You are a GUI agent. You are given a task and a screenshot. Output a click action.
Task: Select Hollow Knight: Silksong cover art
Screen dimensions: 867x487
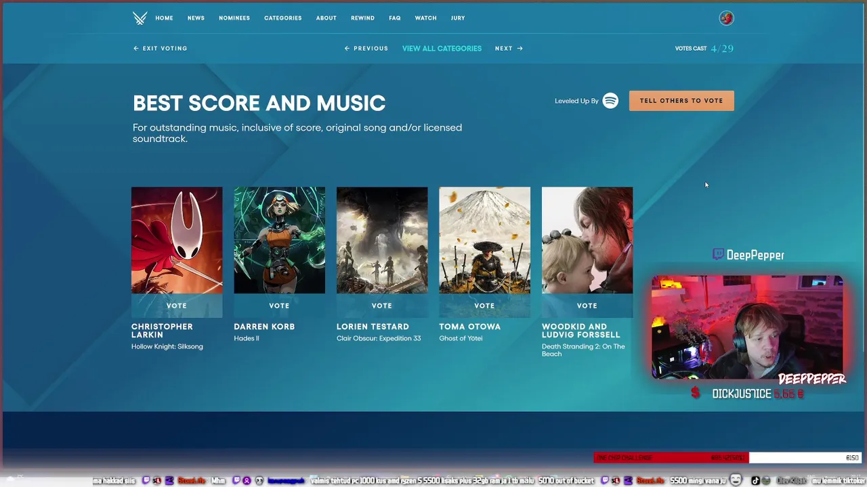177,240
